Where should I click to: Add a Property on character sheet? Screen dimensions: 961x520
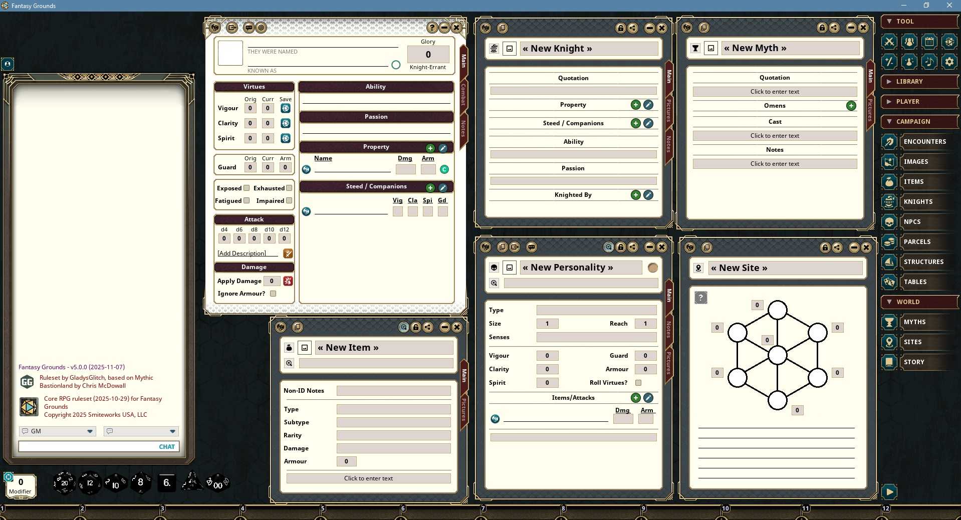(430, 148)
